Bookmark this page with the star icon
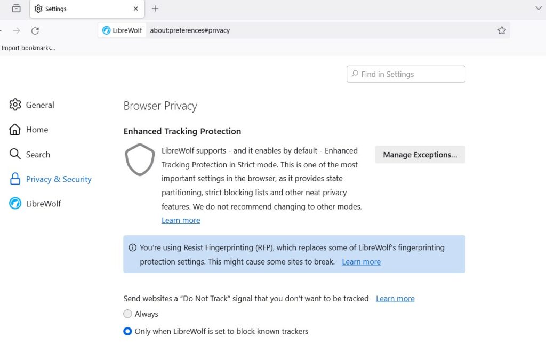This screenshot has width=546, height=344. (501, 30)
